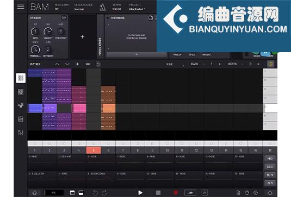Toggle the checkbox above track 1

tap(35, 143)
